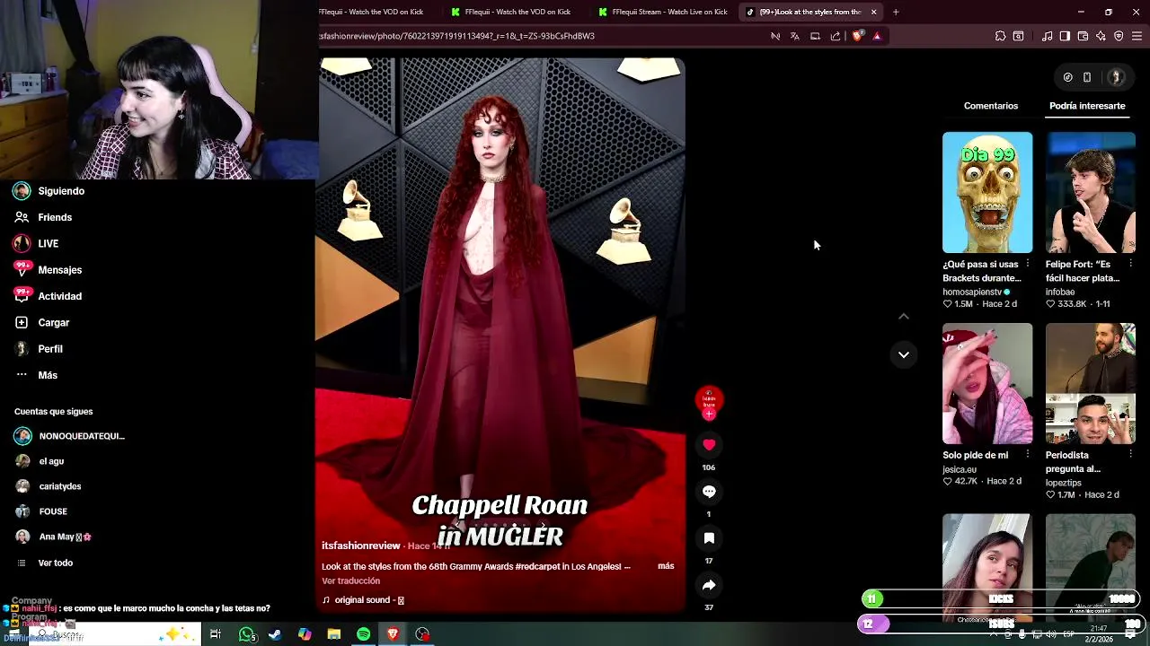Open browser extensions puzzle icon
Screen dimensions: 1150x646
tap(1000, 36)
